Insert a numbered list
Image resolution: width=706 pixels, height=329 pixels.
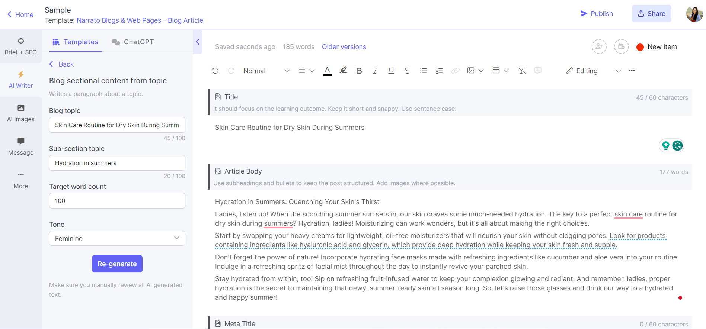pyautogui.click(x=439, y=71)
